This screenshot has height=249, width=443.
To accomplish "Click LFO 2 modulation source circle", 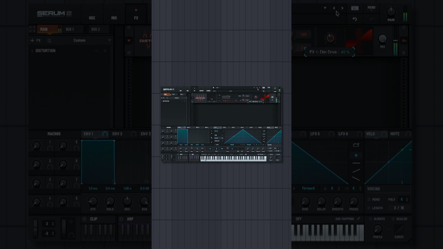I will [x=229, y=128].
